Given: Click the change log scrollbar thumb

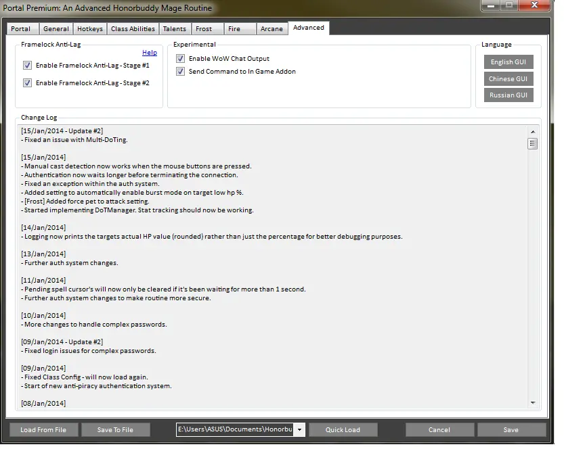Looking at the screenshot, I should (533, 143).
